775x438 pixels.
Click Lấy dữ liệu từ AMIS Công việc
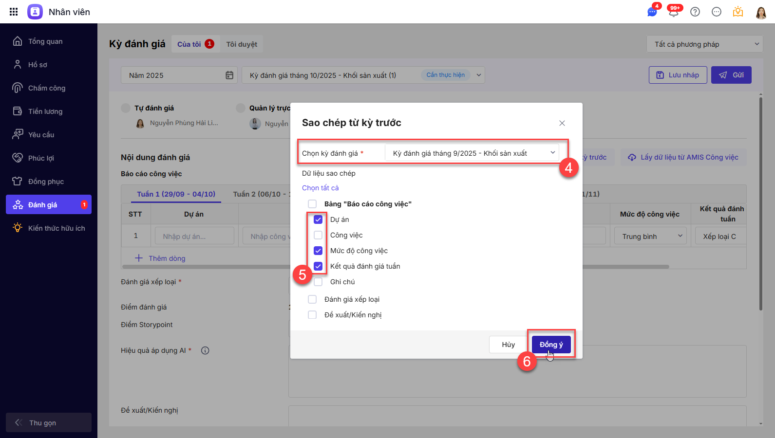pos(683,157)
